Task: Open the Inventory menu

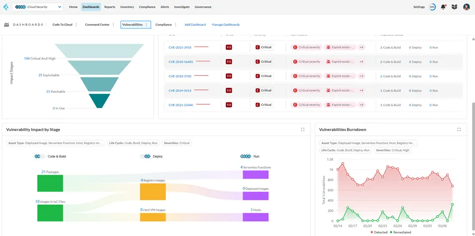Action: coord(127,7)
